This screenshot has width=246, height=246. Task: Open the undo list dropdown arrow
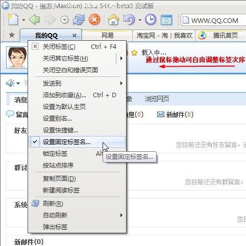click(x=140, y=20)
